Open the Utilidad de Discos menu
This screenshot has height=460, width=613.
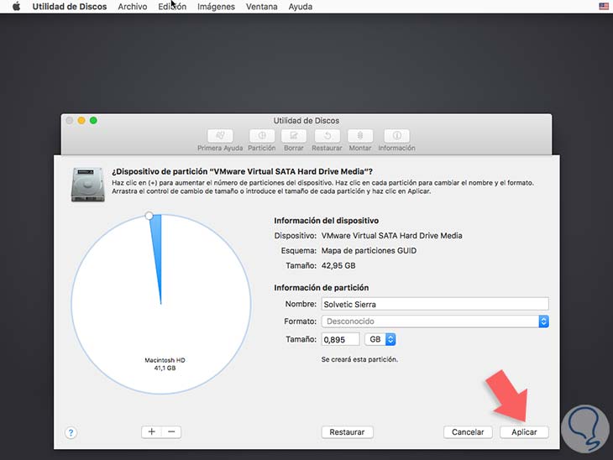click(69, 7)
